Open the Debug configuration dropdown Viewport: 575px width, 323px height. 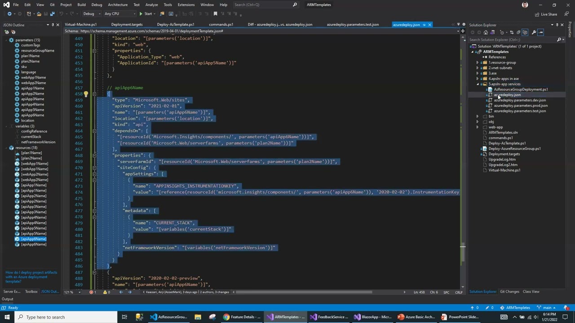(92, 14)
